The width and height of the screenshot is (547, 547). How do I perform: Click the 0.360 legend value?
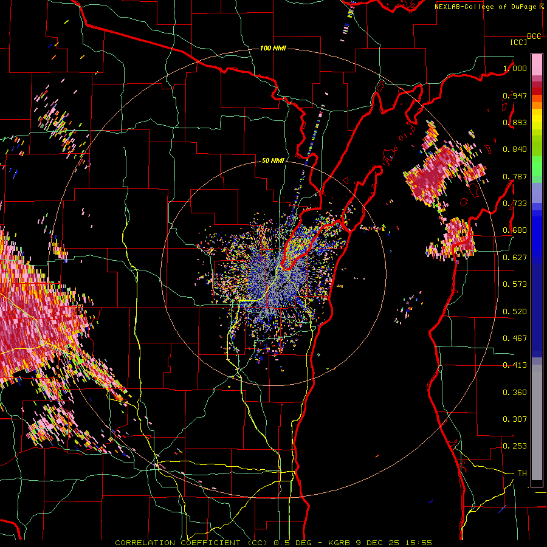pyautogui.click(x=515, y=393)
